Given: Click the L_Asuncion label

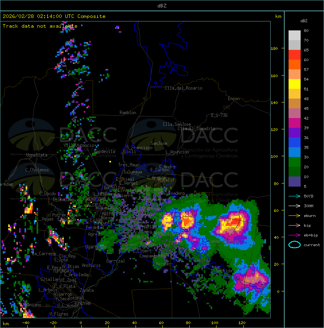Looking at the screenshot, I should [177, 152].
